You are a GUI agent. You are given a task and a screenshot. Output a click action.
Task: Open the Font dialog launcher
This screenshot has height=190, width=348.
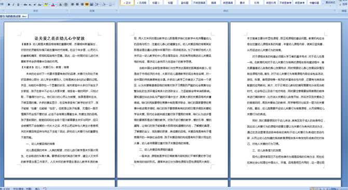pyautogui.click(x=67, y=10)
